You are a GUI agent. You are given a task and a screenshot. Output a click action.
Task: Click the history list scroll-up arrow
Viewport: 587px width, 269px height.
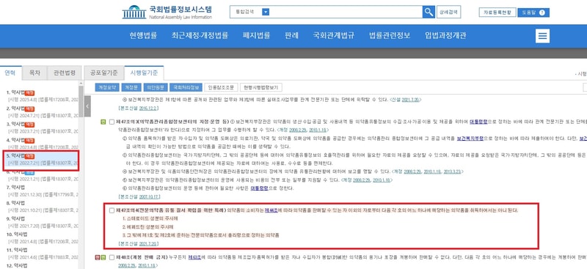pyautogui.click(x=81, y=83)
